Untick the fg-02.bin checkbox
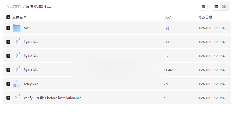Screen dimensions: 235x138 tap(8, 56)
